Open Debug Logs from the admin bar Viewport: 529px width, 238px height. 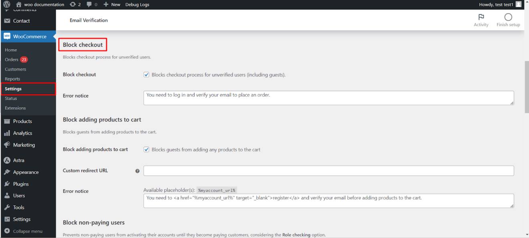[x=137, y=4]
